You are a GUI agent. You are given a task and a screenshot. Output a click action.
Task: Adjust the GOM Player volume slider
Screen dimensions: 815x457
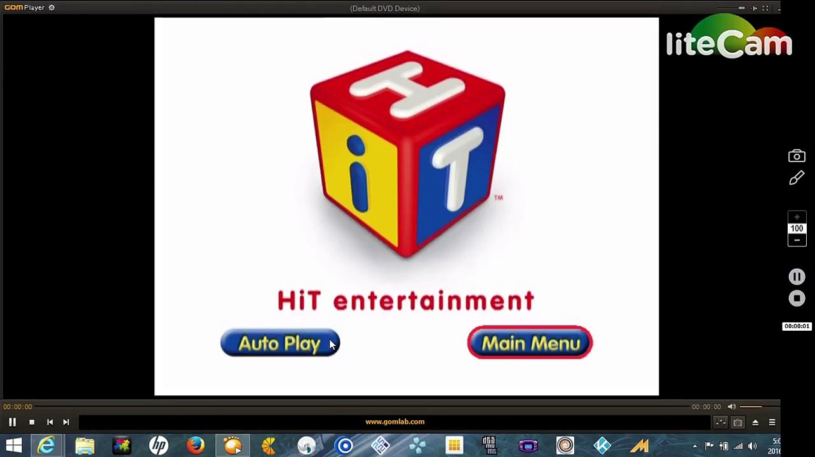pyautogui.click(x=758, y=407)
